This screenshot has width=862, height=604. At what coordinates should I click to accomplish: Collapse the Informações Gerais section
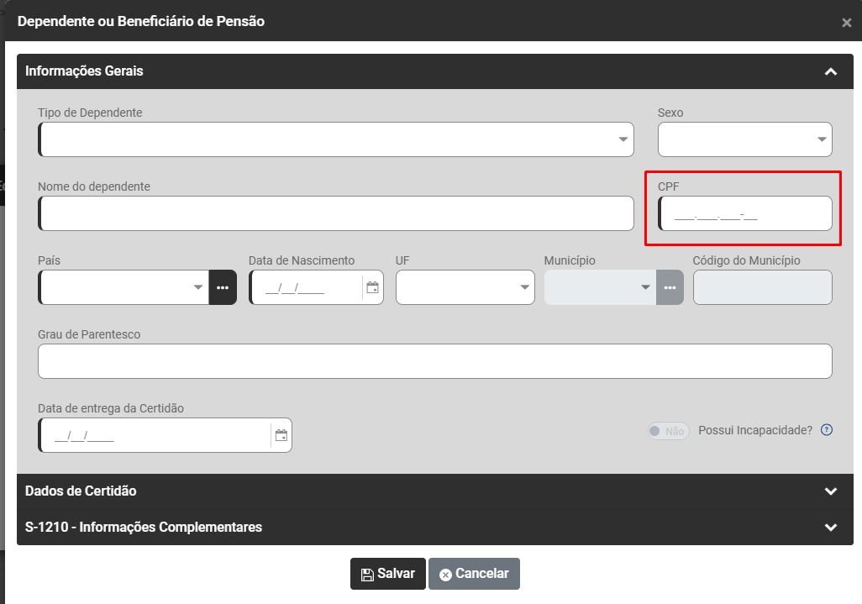831,71
